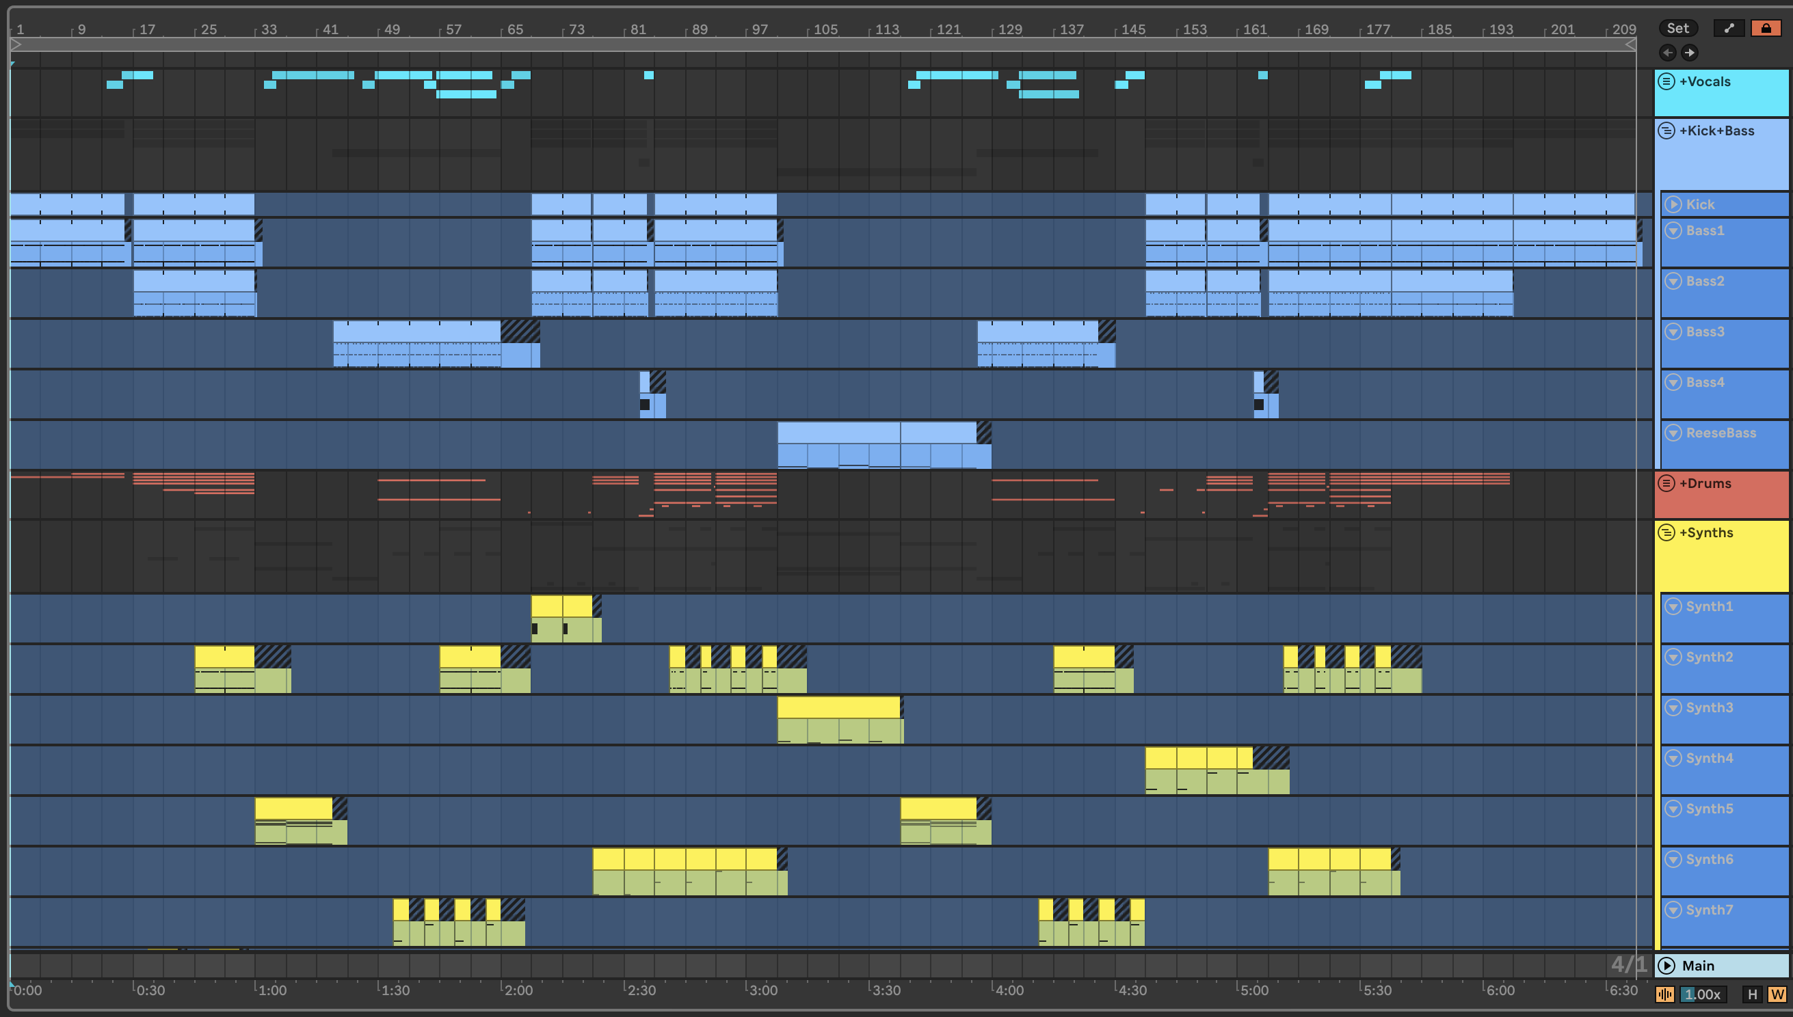This screenshot has height=1017, width=1793.
Task: Toggle the W optimize width button
Action: 1778,994
